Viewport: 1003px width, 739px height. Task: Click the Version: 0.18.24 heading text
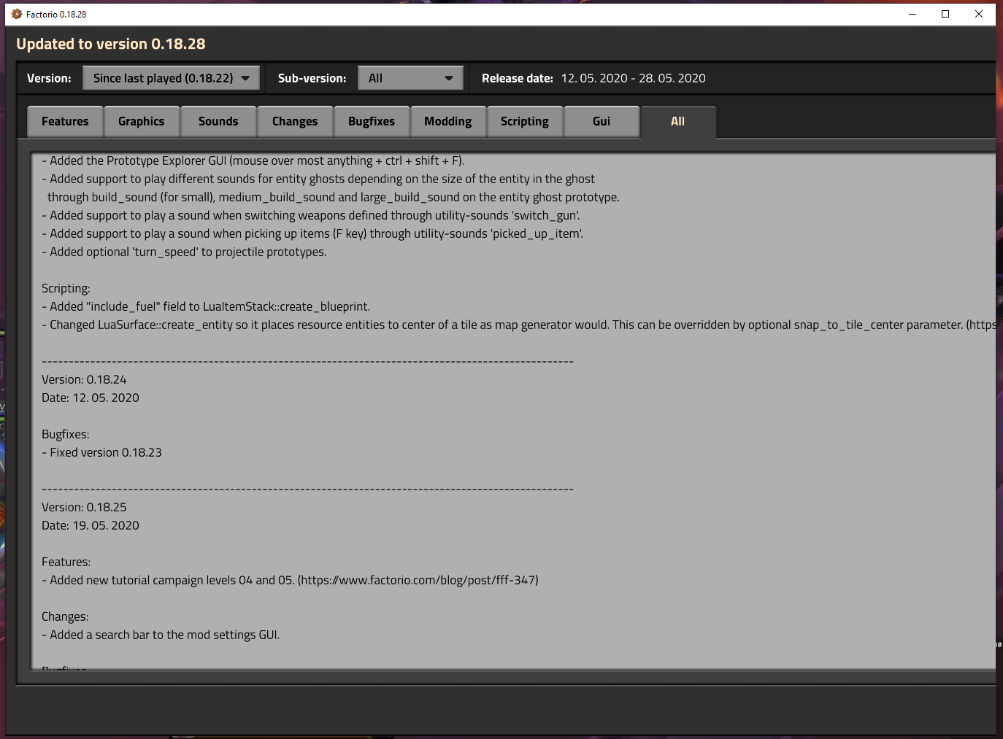[x=84, y=379]
